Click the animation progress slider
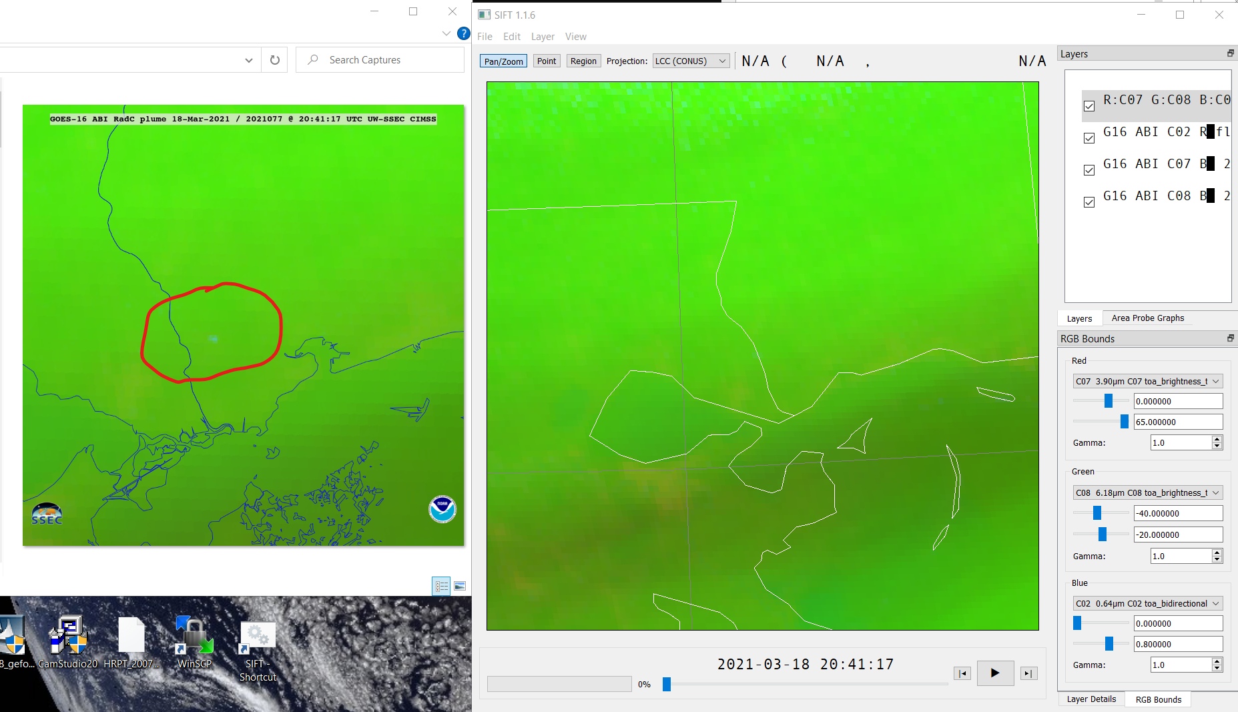1238x712 pixels. (666, 683)
